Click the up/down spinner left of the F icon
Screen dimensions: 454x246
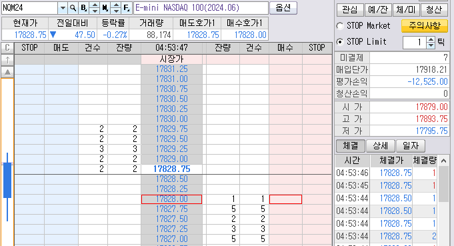pyautogui.click(x=116, y=8)
